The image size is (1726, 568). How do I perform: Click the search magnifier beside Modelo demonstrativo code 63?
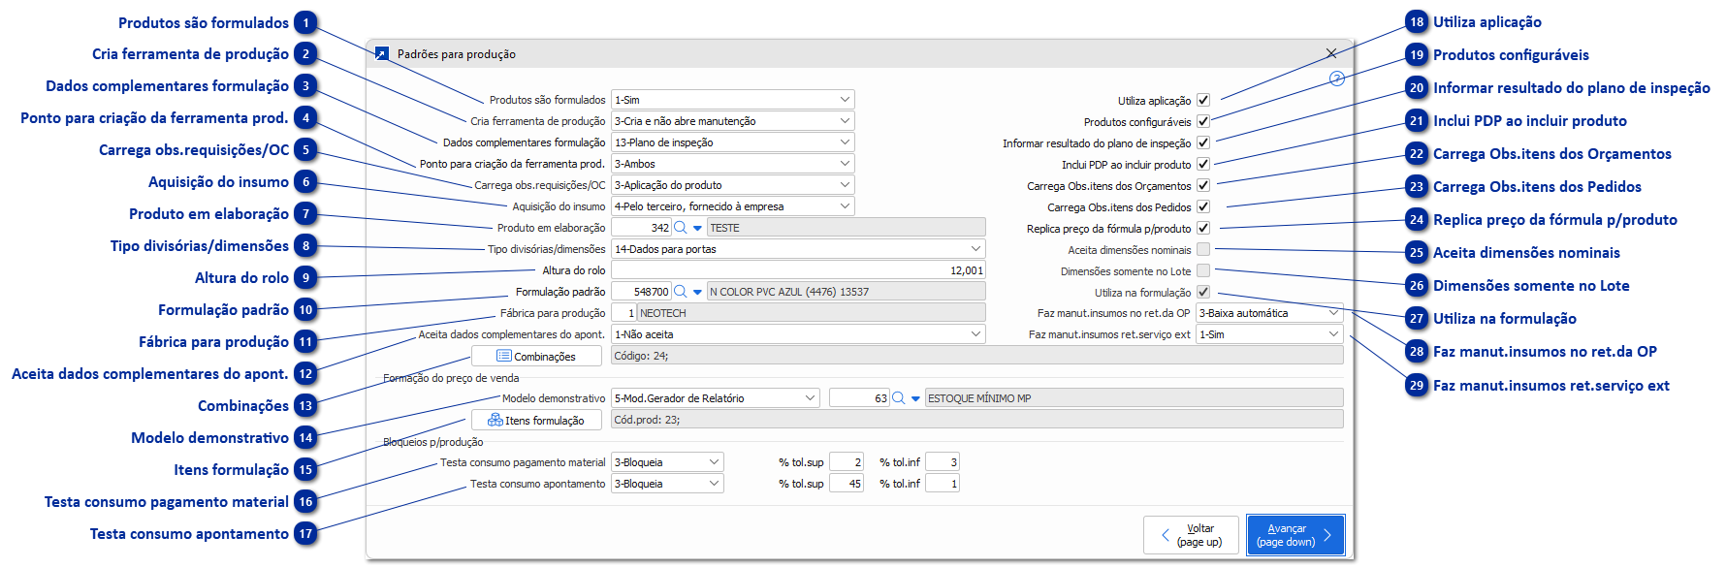pyautogui.click(x=899, y=398)
